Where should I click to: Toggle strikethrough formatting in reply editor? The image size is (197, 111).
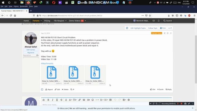[61, 100]
